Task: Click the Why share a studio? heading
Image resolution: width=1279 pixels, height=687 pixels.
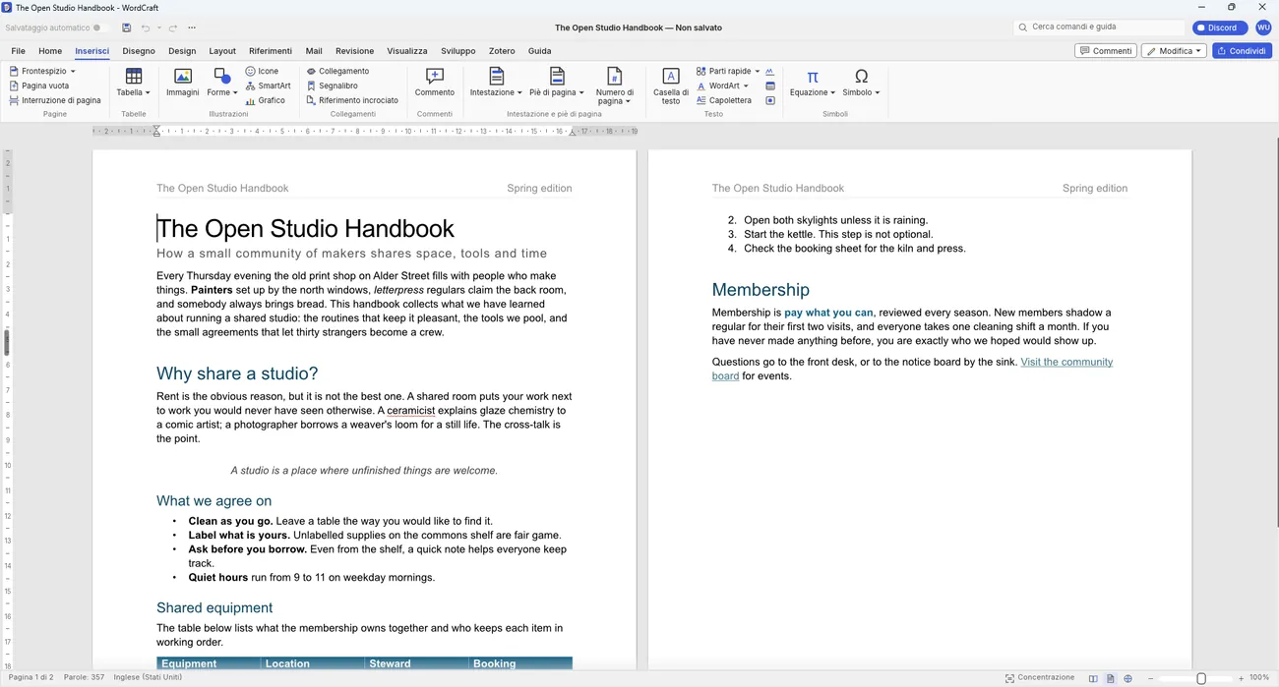Action: (x=237, y=373)
